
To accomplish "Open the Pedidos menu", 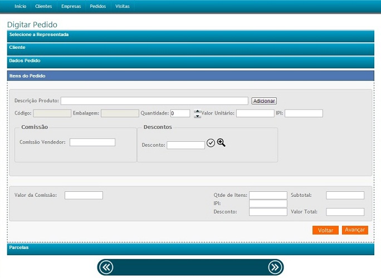I will pyautogui.click(x=97, y=6).
